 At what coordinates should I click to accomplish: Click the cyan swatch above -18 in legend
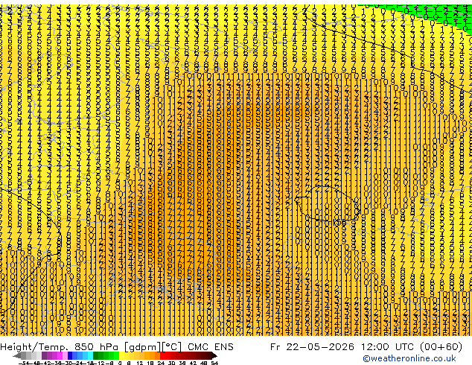coord(90,355)
